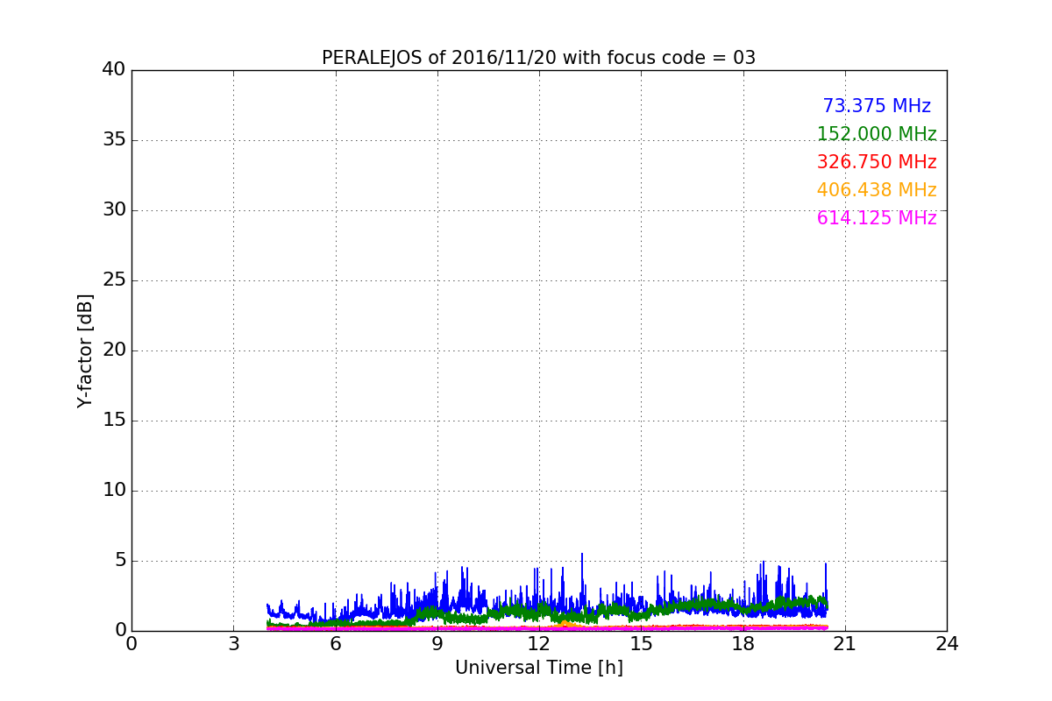Click the y-axis tick label '40'
Image resolution: width=1052 pixels, height=701 pixels.
(114, 69)
